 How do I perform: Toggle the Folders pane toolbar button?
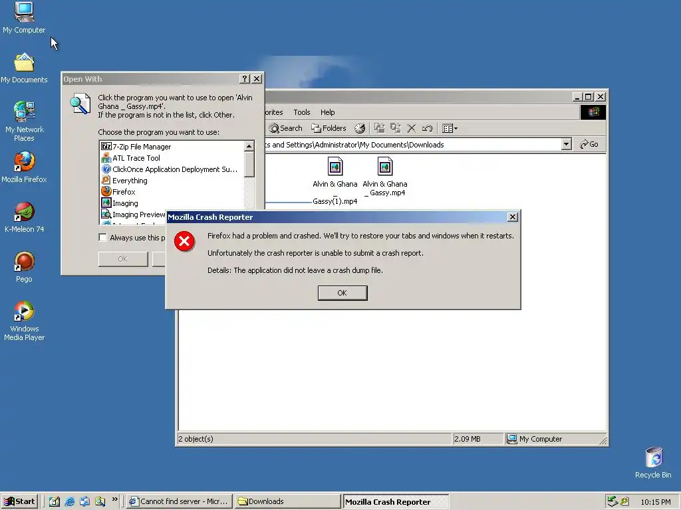329,128
